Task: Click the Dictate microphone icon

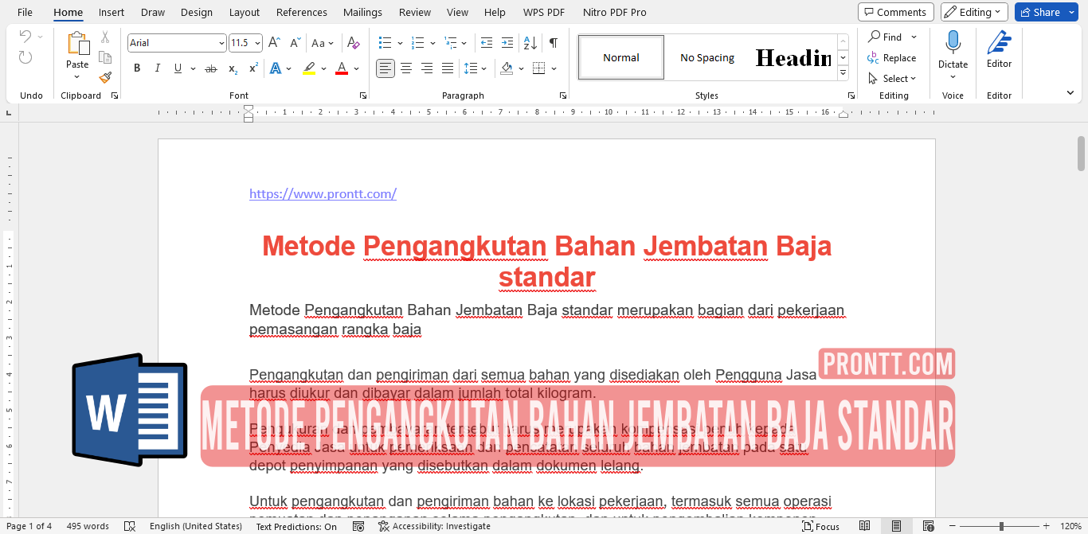Action: point(953,43)
